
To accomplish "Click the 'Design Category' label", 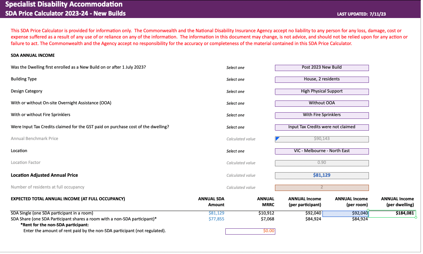I will 26,91.
